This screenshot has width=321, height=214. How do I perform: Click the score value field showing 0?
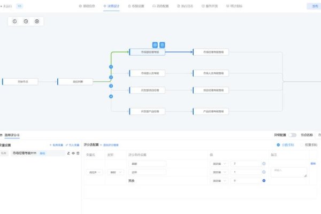(x=246, y=181)
